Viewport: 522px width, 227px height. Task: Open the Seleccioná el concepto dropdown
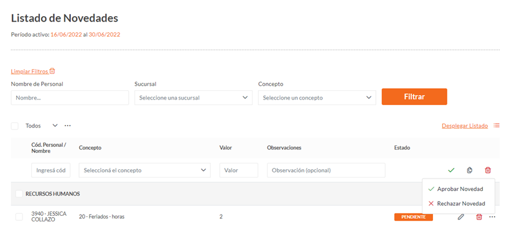click(x=145, y=170)
